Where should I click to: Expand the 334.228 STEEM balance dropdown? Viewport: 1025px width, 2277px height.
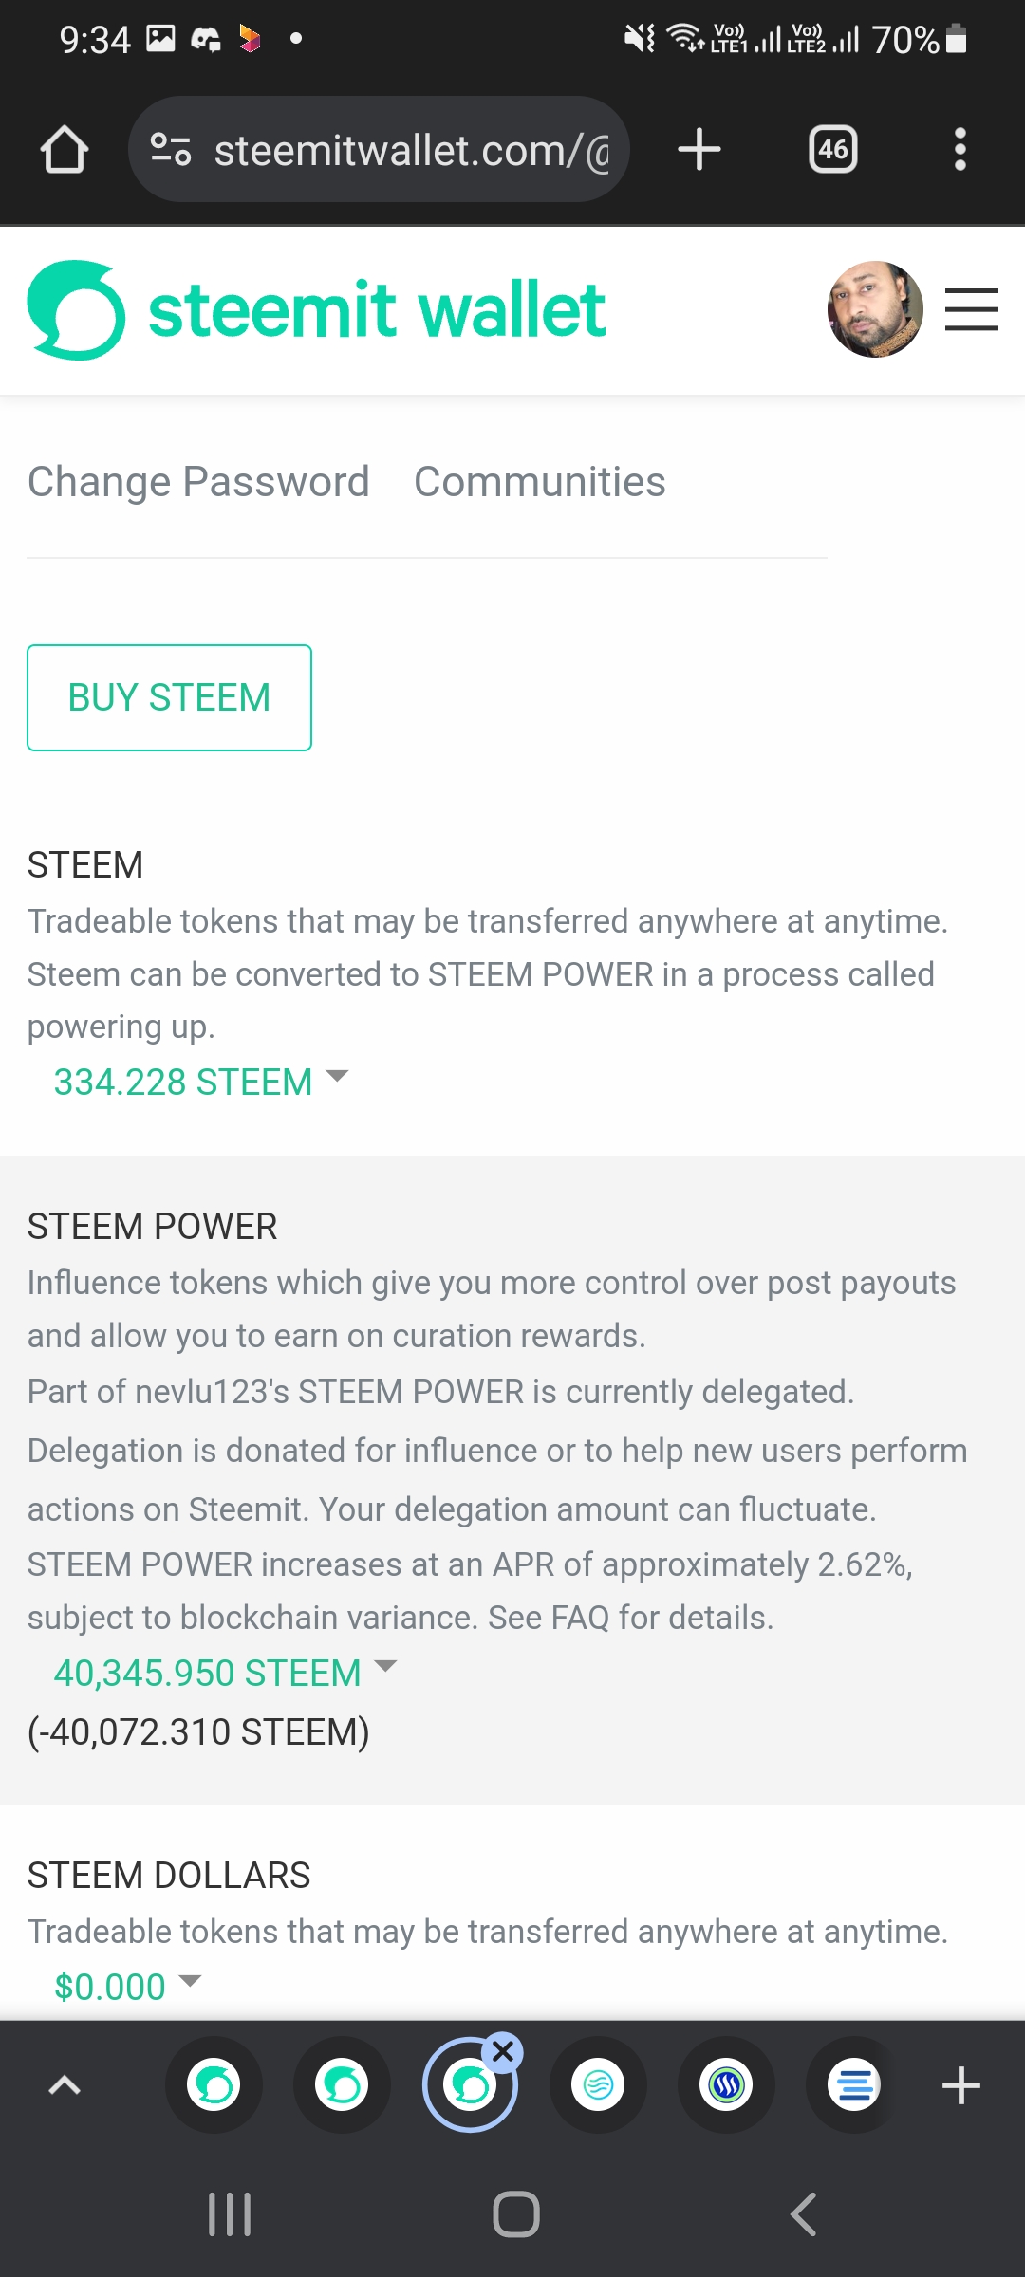pos(201,1082)
